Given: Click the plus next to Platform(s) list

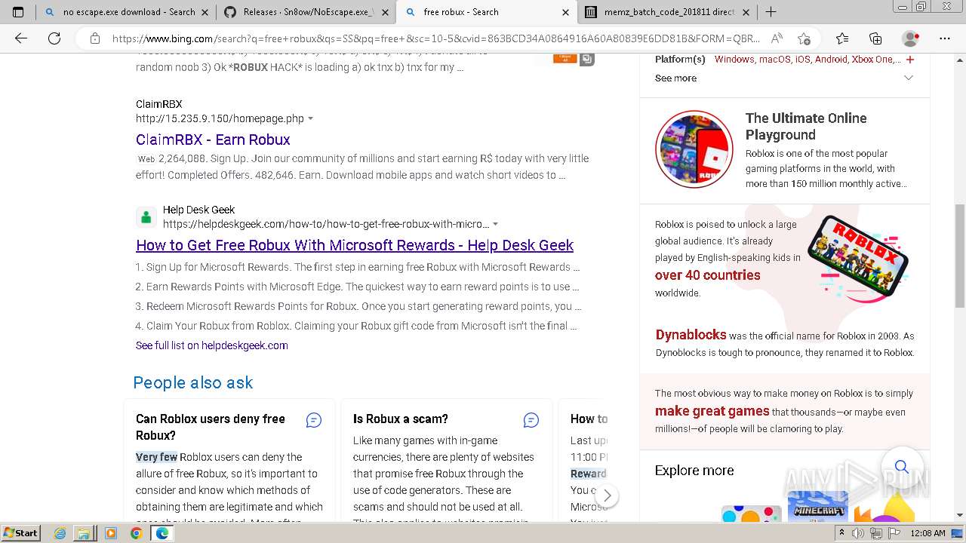Looking at the screenshot, I should tap(909, 60).
